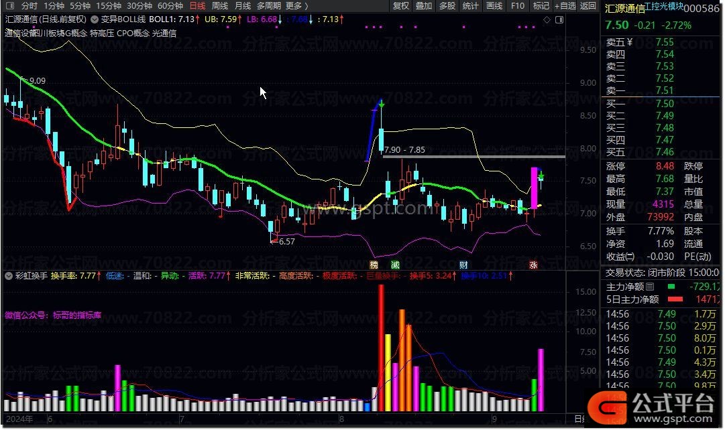Click the 最高 price value 7.68
Viewport: 725px width, 430px height.
tap(665, 179)
